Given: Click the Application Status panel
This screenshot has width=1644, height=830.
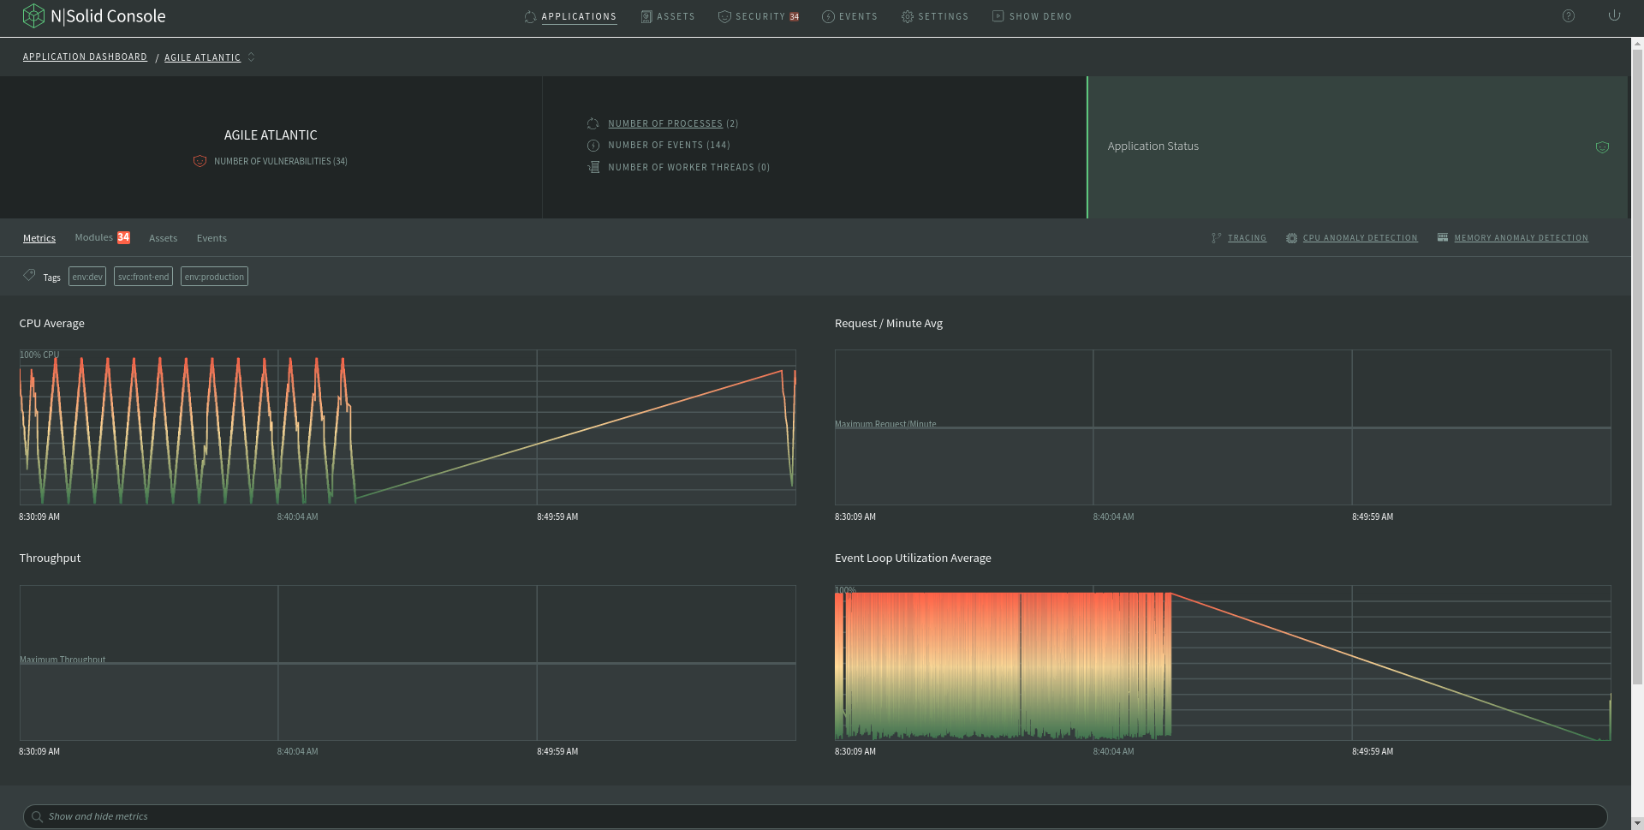Looking at the screenshot, I should pyautogui.click(x=1356, y=146).
